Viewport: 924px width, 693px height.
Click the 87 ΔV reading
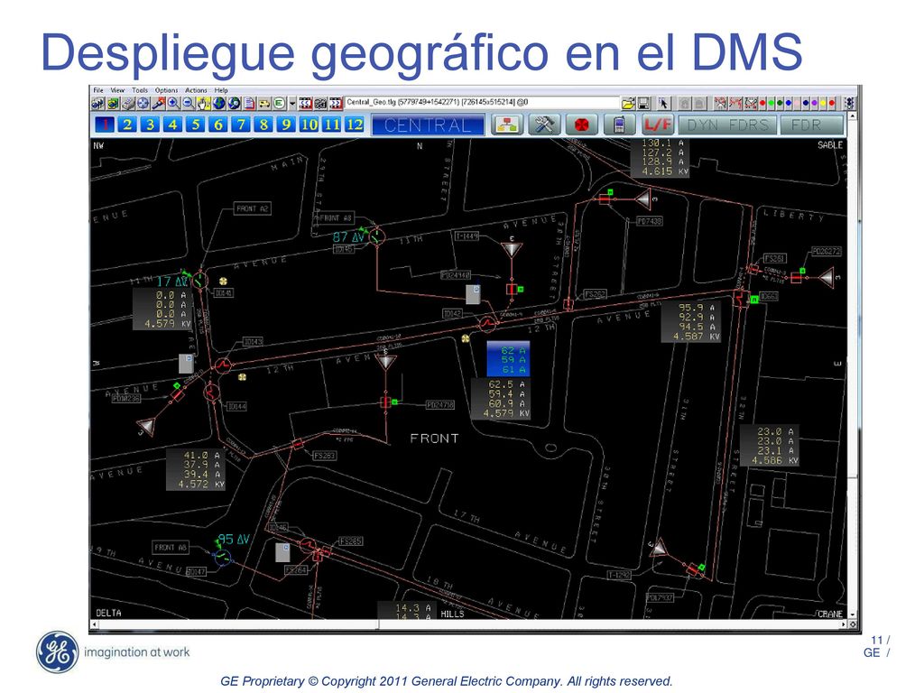click(349, 237)
